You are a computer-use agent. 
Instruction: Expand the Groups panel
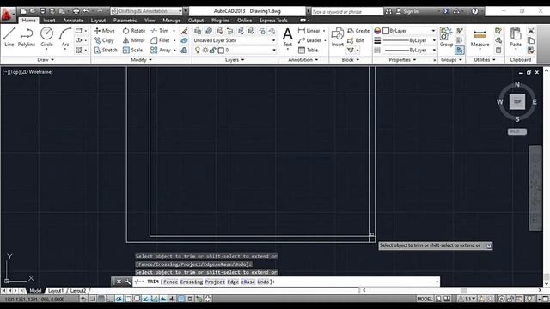coord(451,60)
